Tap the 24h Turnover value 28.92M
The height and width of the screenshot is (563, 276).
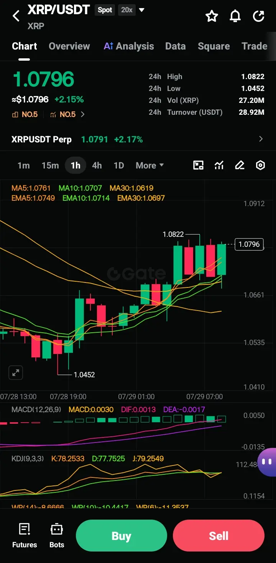click(251, 112)
